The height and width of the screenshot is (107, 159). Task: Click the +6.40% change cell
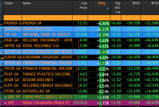[99, 23]
